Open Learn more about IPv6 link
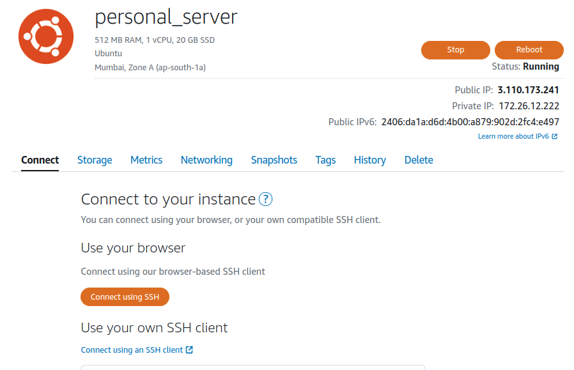 pyautogui.click(x=513, y=136)
